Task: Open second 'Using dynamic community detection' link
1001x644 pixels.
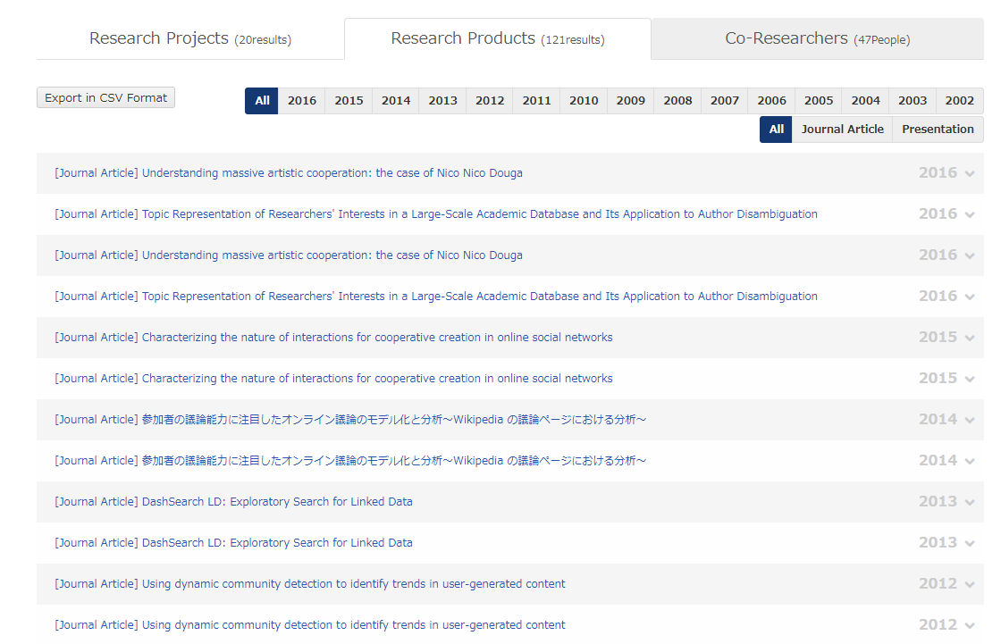Action: (310, 625)
